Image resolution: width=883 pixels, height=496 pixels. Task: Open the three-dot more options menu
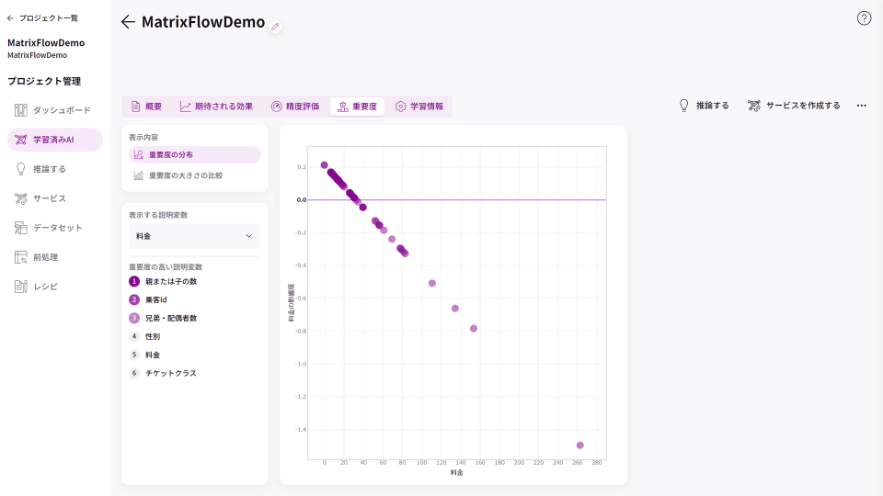click(x=862, y=106)
